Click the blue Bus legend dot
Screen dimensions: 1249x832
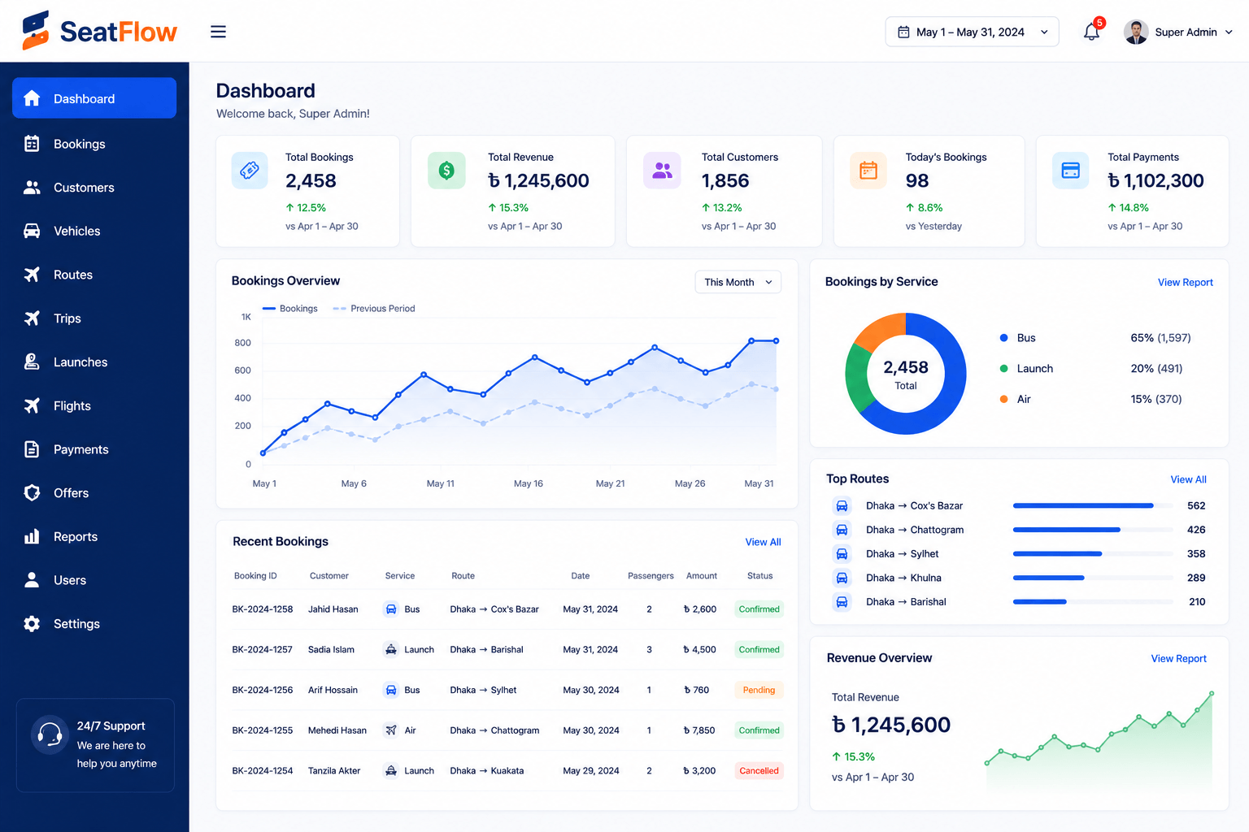click(x=1003, y=338)
